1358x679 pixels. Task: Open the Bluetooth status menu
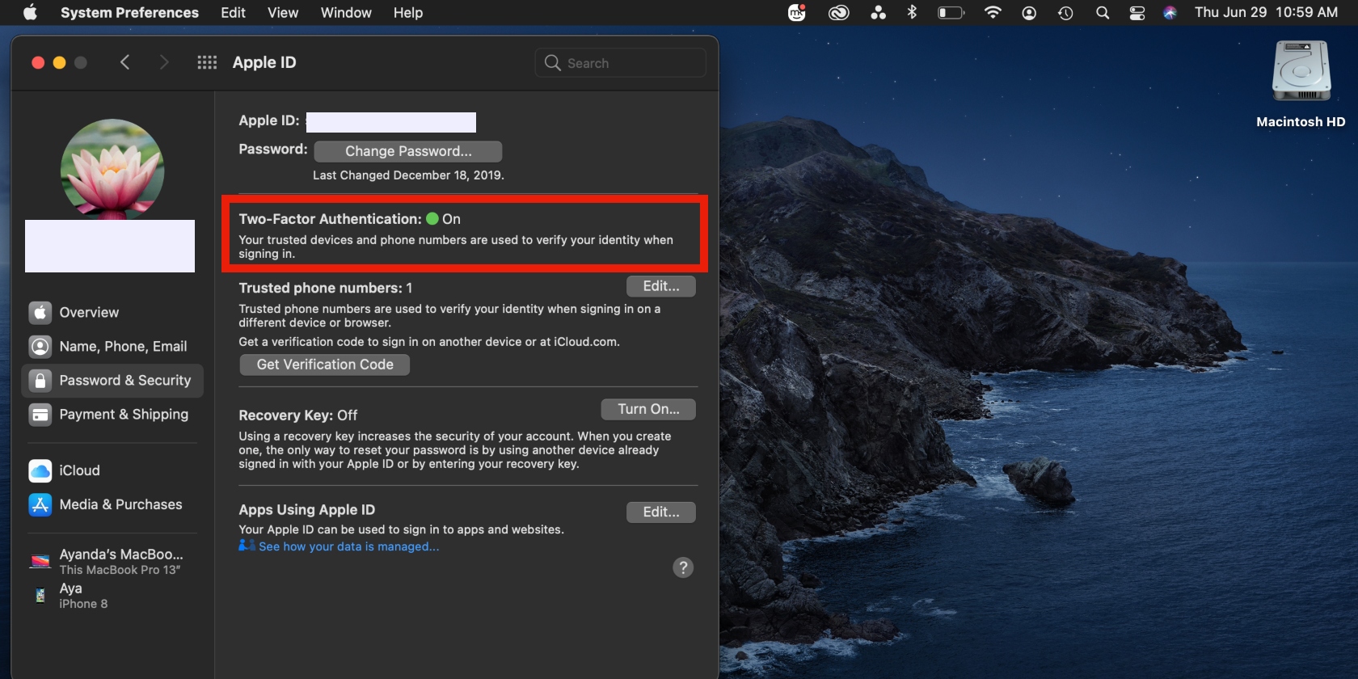pos(912,12)
